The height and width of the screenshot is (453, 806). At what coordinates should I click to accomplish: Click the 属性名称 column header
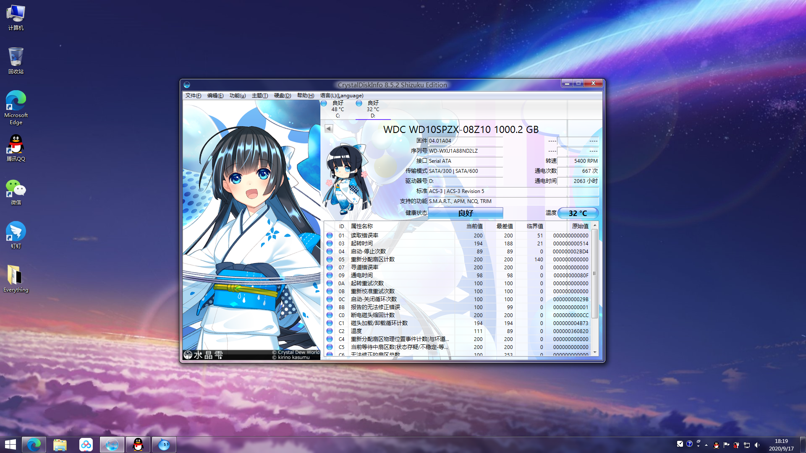pyautogui.click(x=401, y=226)
